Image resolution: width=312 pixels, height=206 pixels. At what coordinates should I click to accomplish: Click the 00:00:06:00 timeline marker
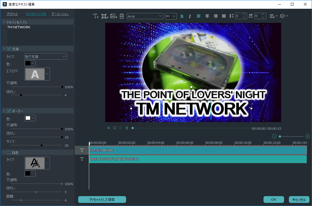point(185,143)
